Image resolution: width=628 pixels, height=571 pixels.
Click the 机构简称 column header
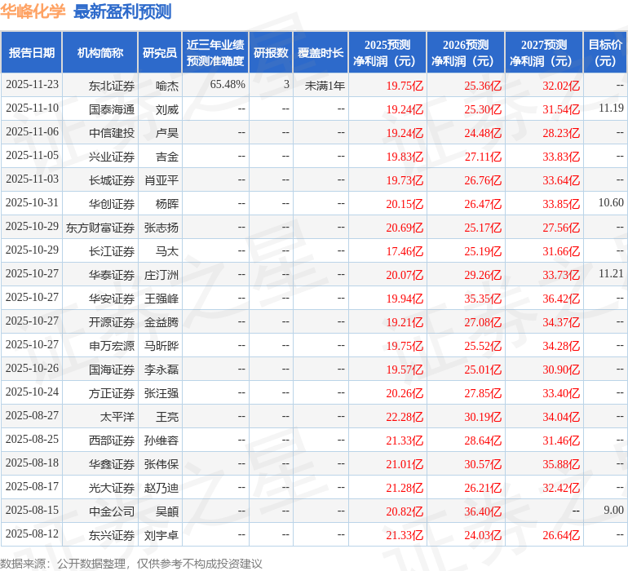click(100, 53)
